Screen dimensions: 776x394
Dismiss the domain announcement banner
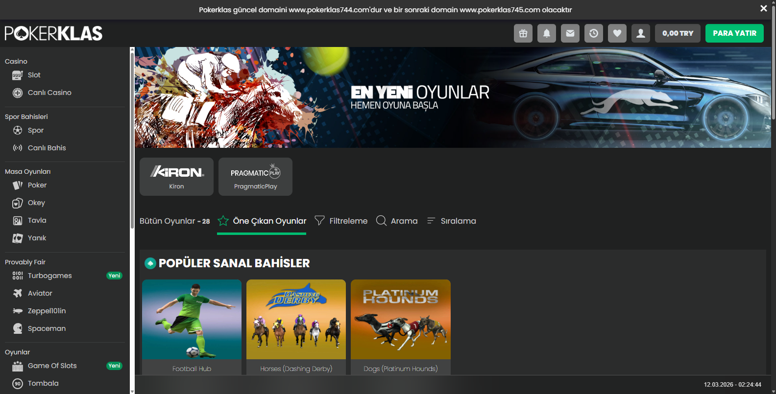763,8
